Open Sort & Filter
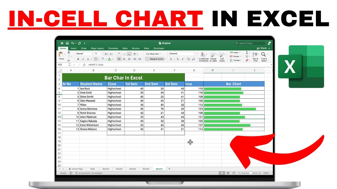The height and width of the screenshot is (189, 337). [255, 57]
